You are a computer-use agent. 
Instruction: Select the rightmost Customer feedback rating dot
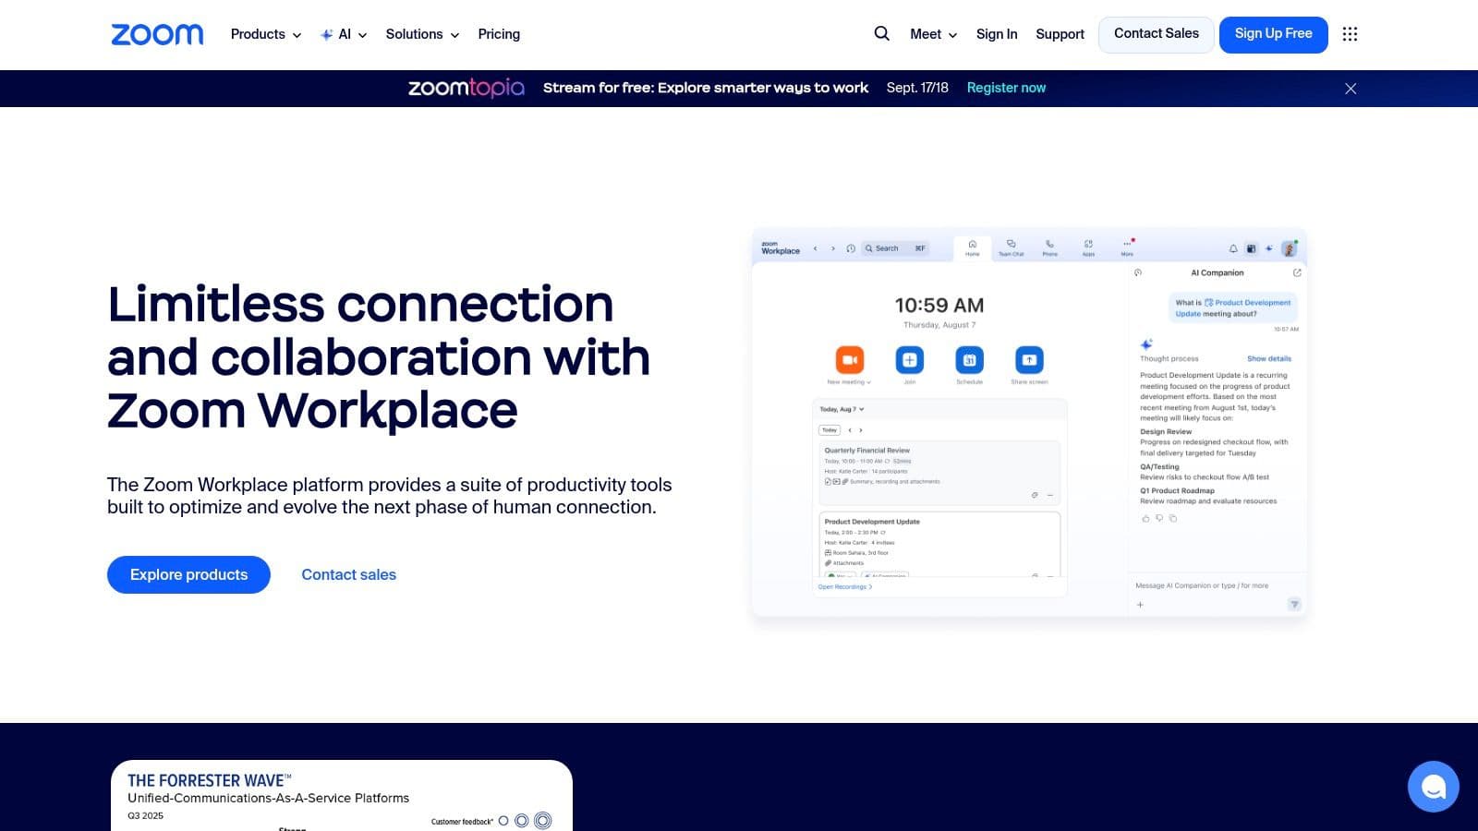click(542, 820)
